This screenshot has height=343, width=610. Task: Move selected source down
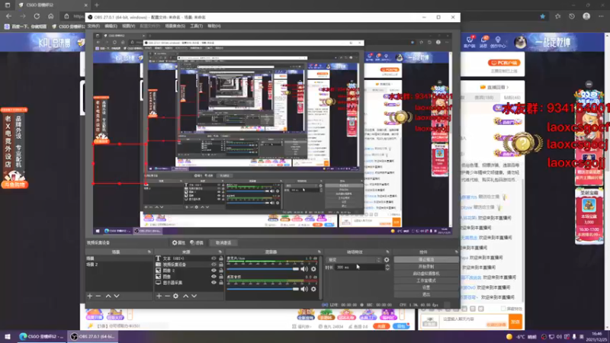pyautogui.click(x=194, y=297)
